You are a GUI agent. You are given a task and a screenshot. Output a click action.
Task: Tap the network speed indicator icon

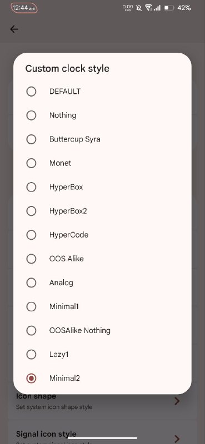point(128,8)
